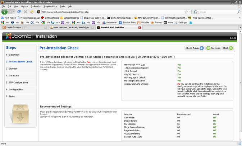Image resolution: width=242 pixels, height=146 pixels.
Task: Select step 7: Finish
Action: tap(10, 96)
